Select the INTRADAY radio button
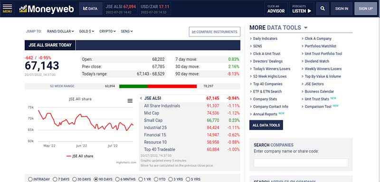380x182 pixels. pyautogui.click(x=30, y=179)
